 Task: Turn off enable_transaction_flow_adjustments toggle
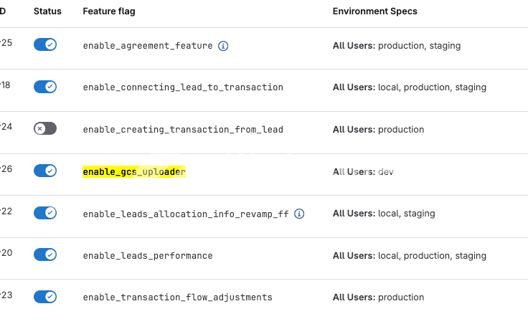[x=45, y=296]
